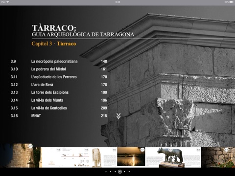Viewport: 235px width, 176px height.
Task: Click the 'Capítol 3 · Tàrraco' chapter heading
Action: pos(54,44)
